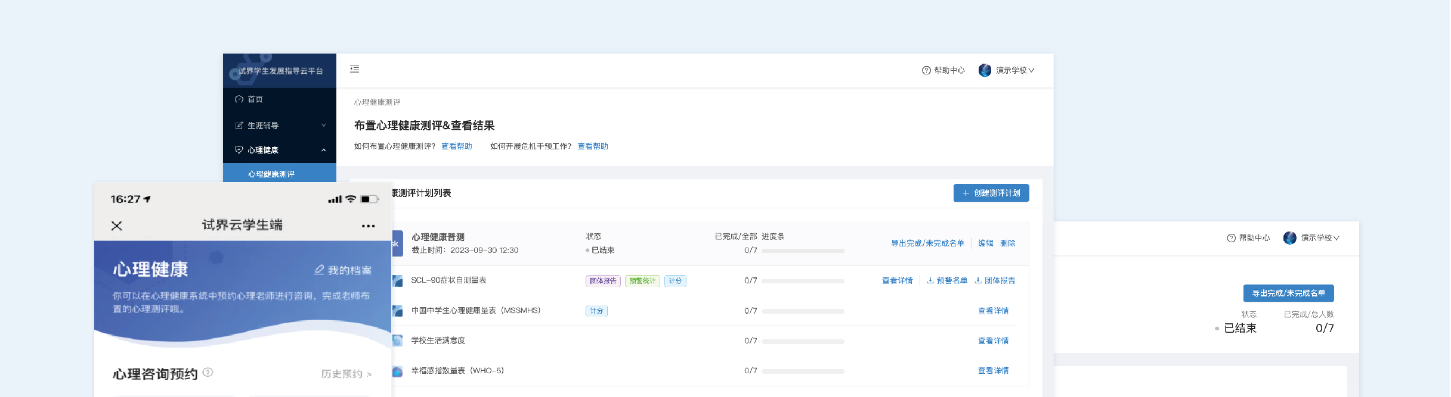Select 心理健康测评 in the sidebar

[x=271, y=174]
